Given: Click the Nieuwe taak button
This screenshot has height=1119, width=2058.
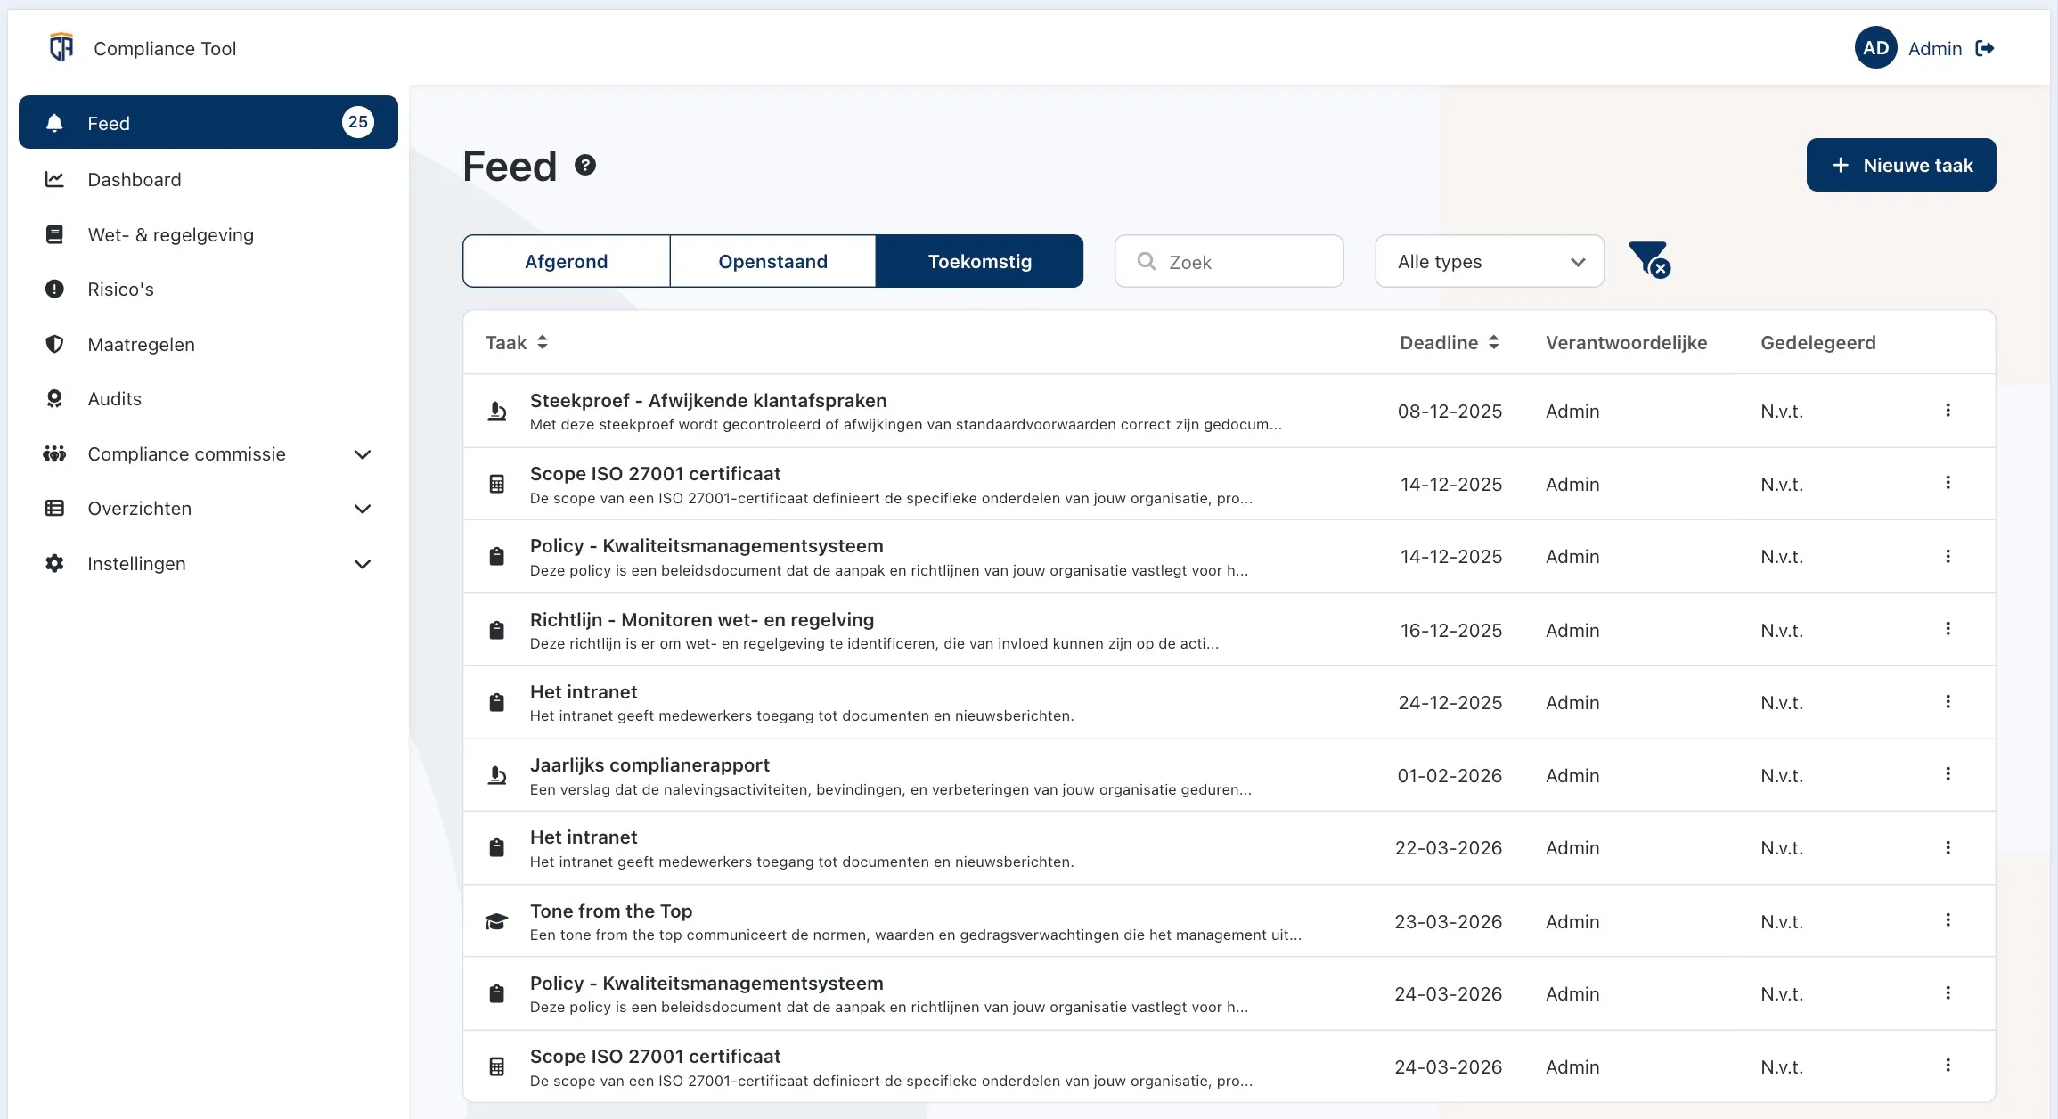Looking at the screenshot, I should point(1900,165).
